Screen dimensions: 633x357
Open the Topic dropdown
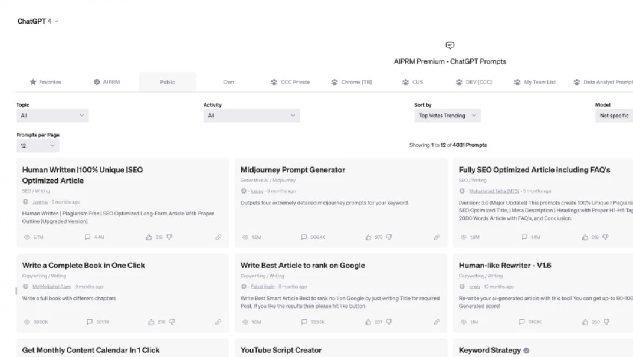point(53,116)
